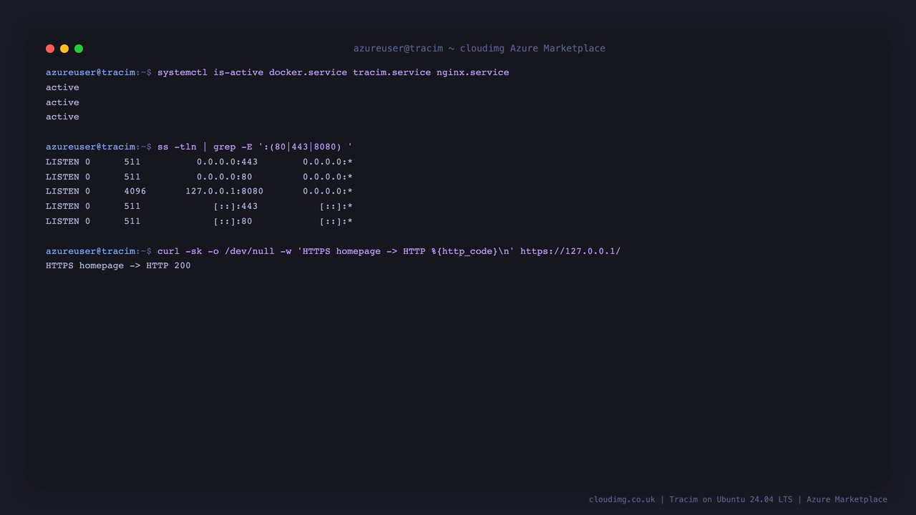The width and height of the screenshot is (916, 515).
Task: Click the second 'active' output line
Action: pos(62,102)
